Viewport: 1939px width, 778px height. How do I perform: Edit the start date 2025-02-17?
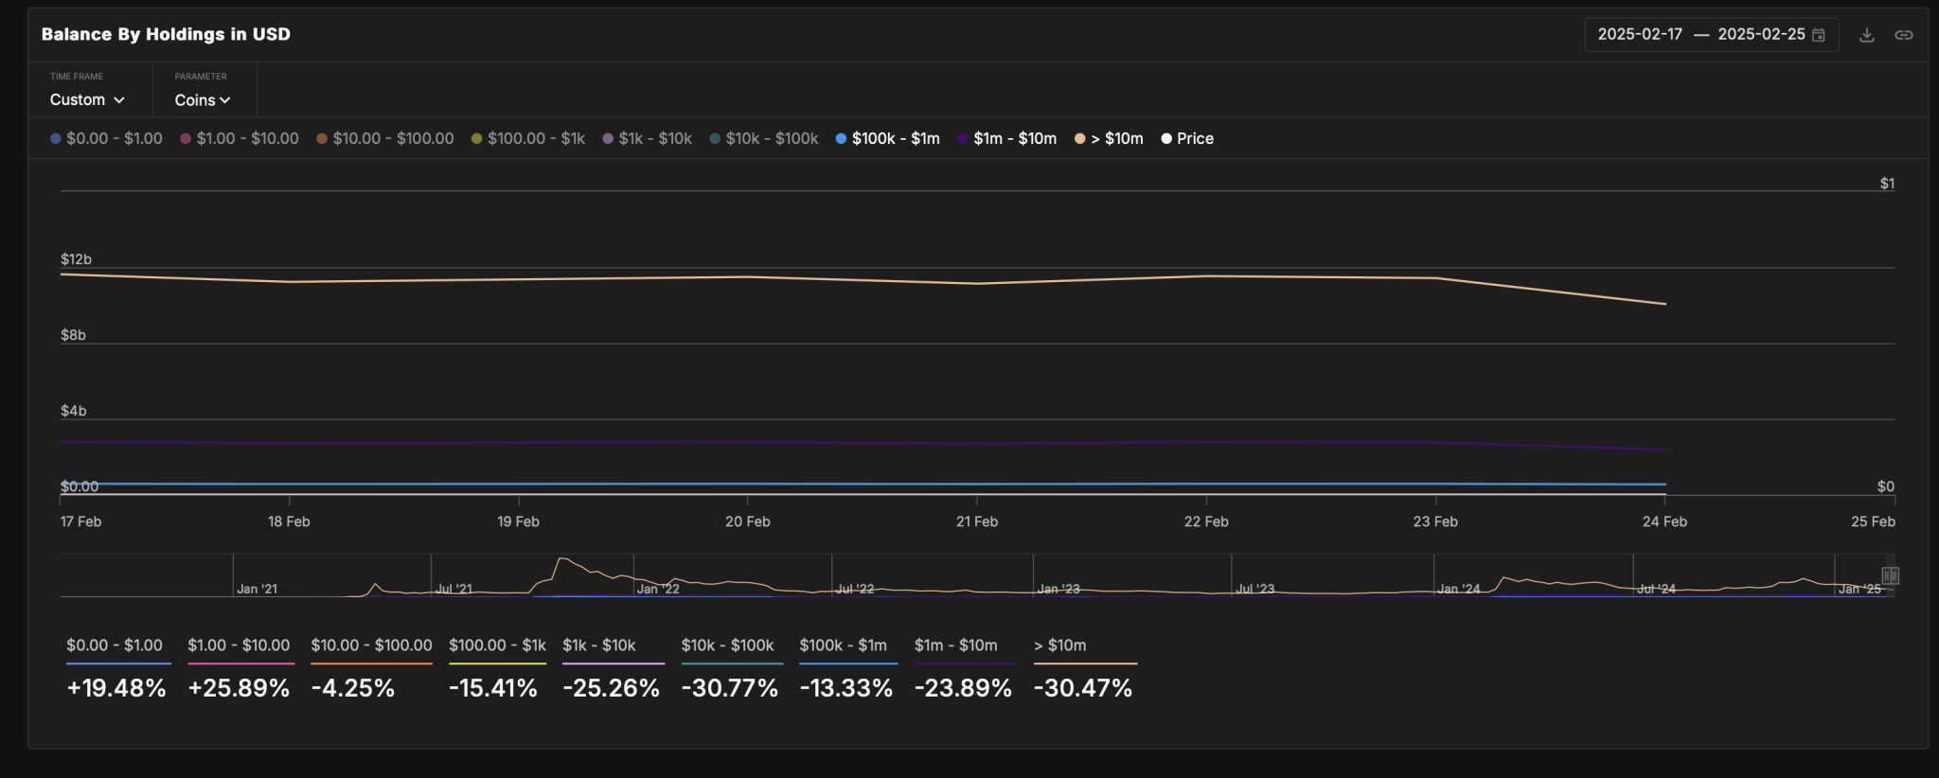[x=1640, y=34]
